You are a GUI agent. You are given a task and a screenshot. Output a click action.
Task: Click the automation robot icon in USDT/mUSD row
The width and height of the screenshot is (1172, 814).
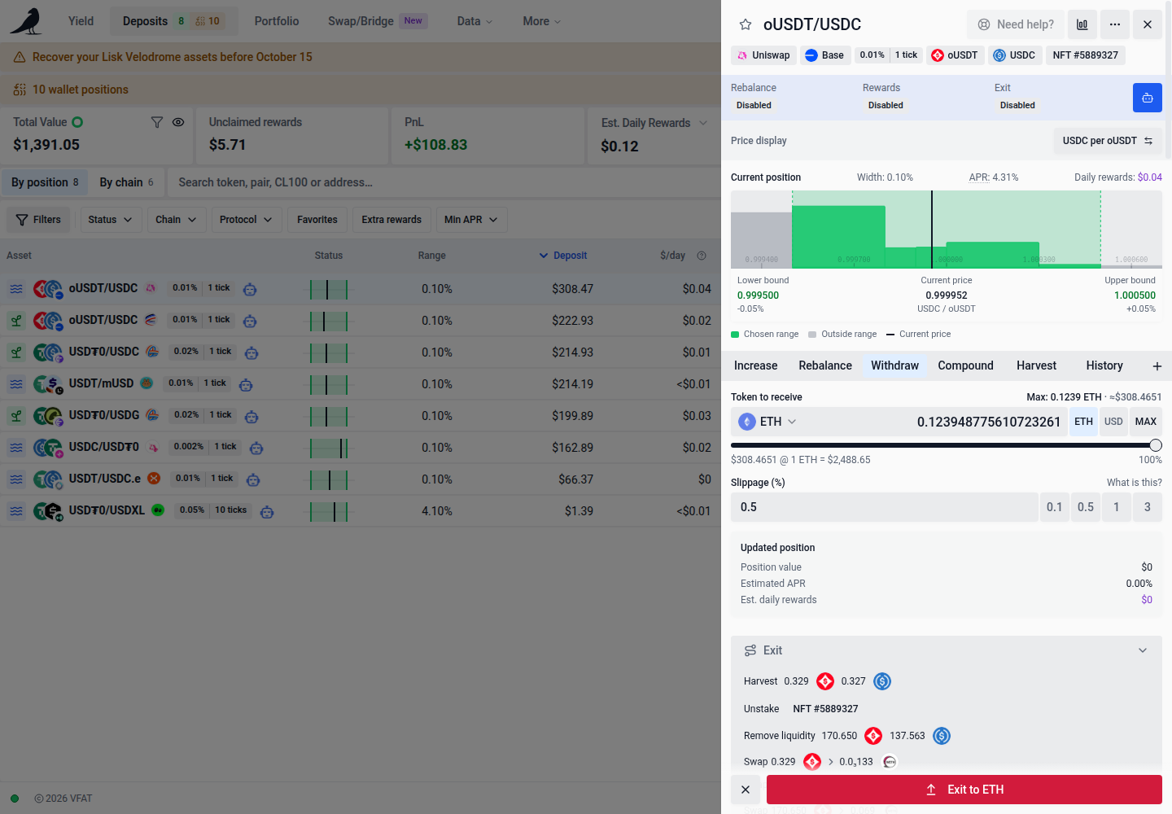246,384
